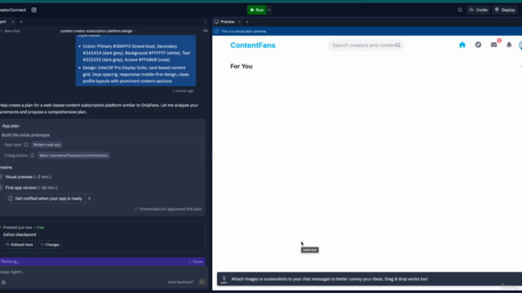
Task: Dismiss the notification prompt with X
Action: click(89, 199)
